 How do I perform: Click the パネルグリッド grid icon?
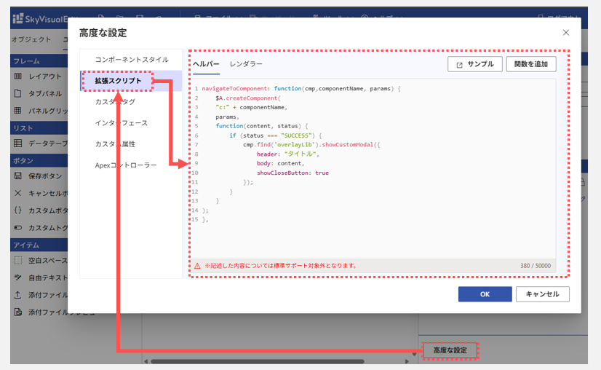[17, 111]
